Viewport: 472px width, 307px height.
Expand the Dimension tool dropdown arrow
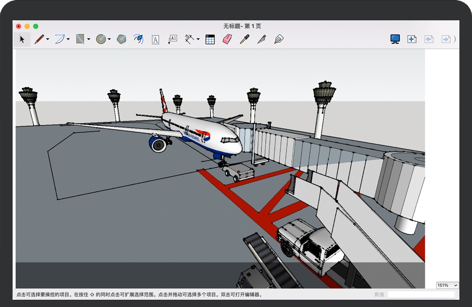(198, 40)
